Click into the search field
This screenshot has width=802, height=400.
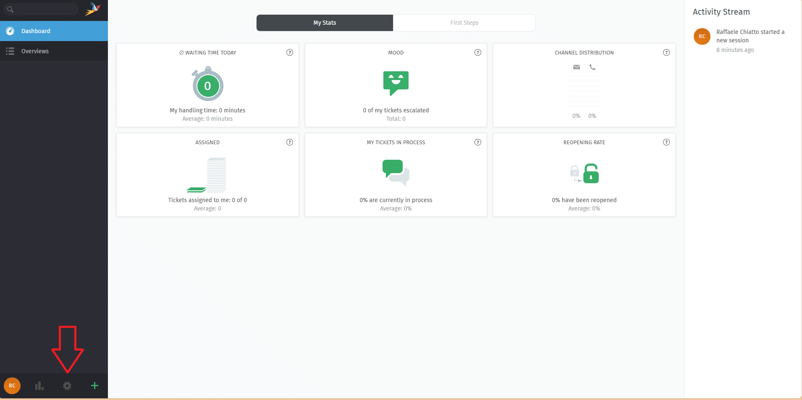pos(44,9)
